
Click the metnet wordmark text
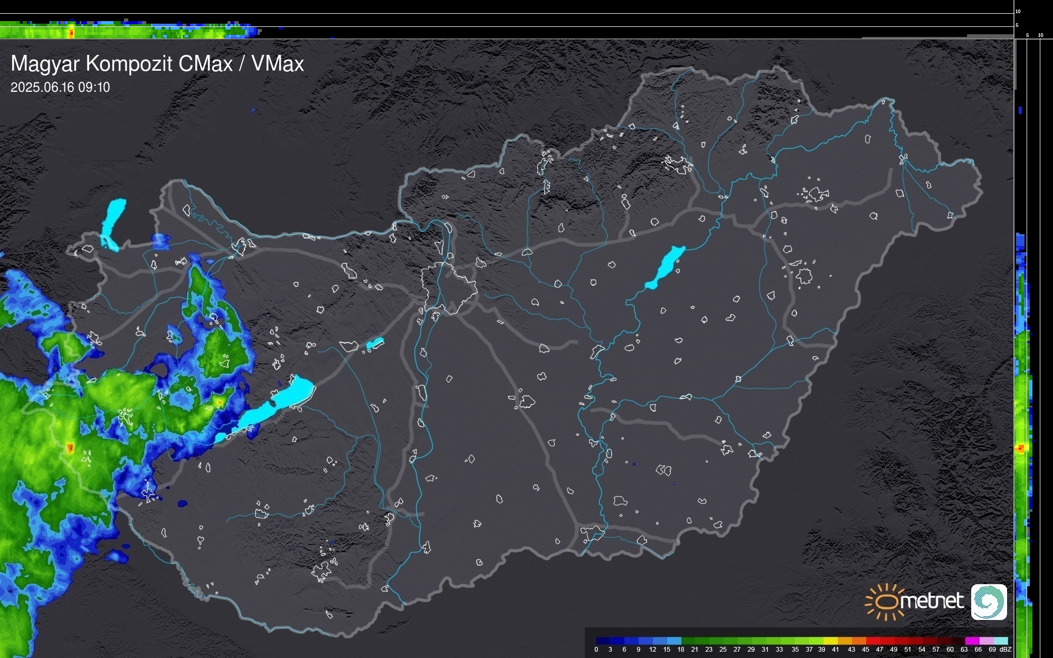pyautogui.click(x=933, y=602)
